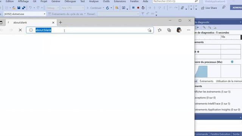Click the browser profile avatar
Viewport: 242px width, 136px height.
(x=179, y=30)
